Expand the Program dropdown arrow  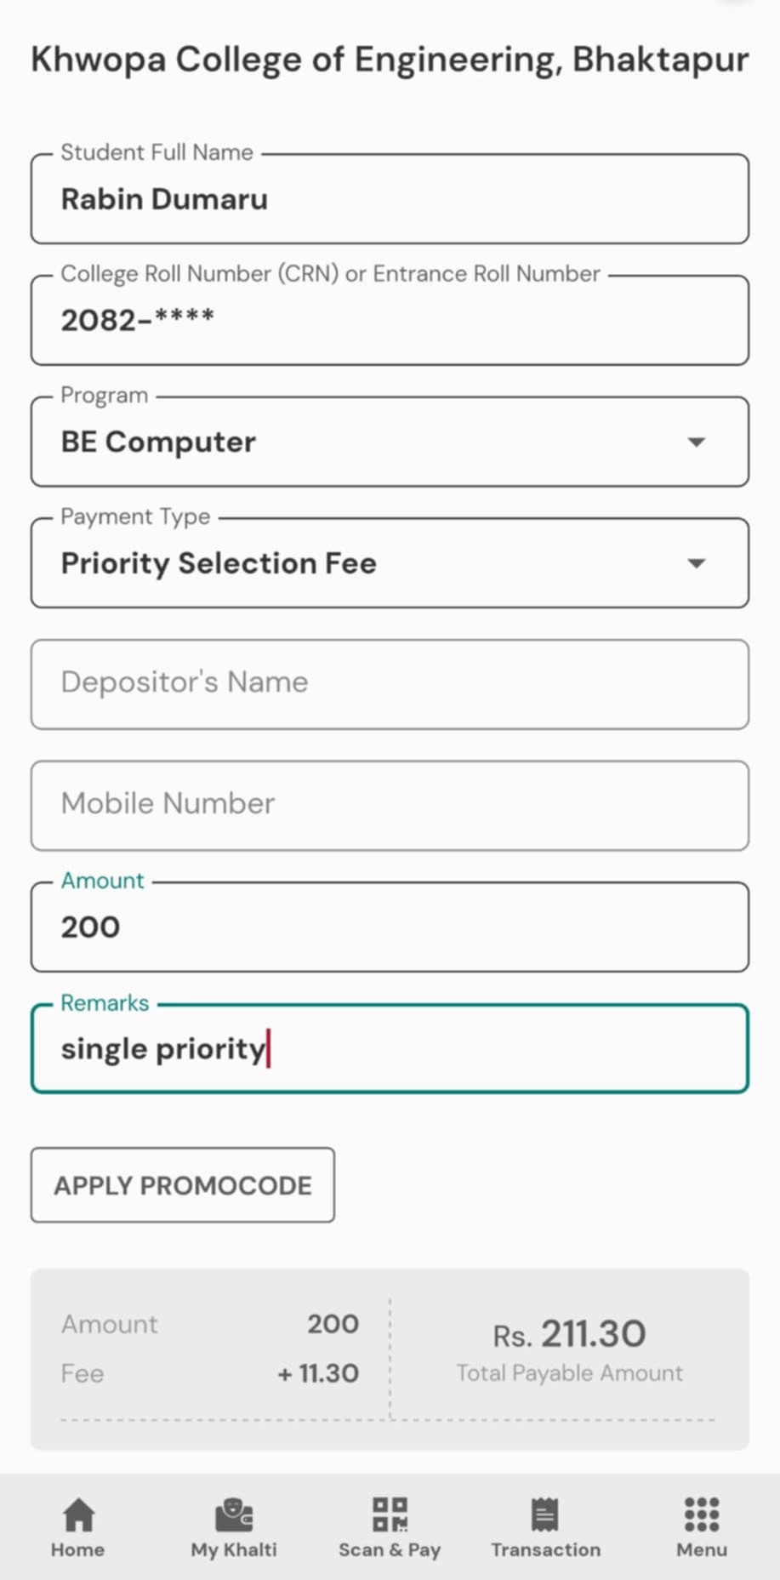697,442
